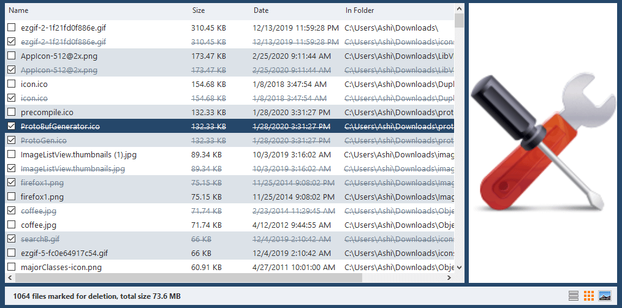This screenshot has height=308, width=622.
Task: Toggle the image preview pane icon
Action: pos(605,295)
